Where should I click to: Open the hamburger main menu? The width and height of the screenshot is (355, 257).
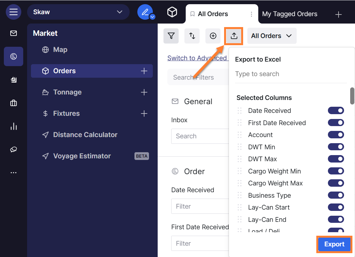point(14,12)
